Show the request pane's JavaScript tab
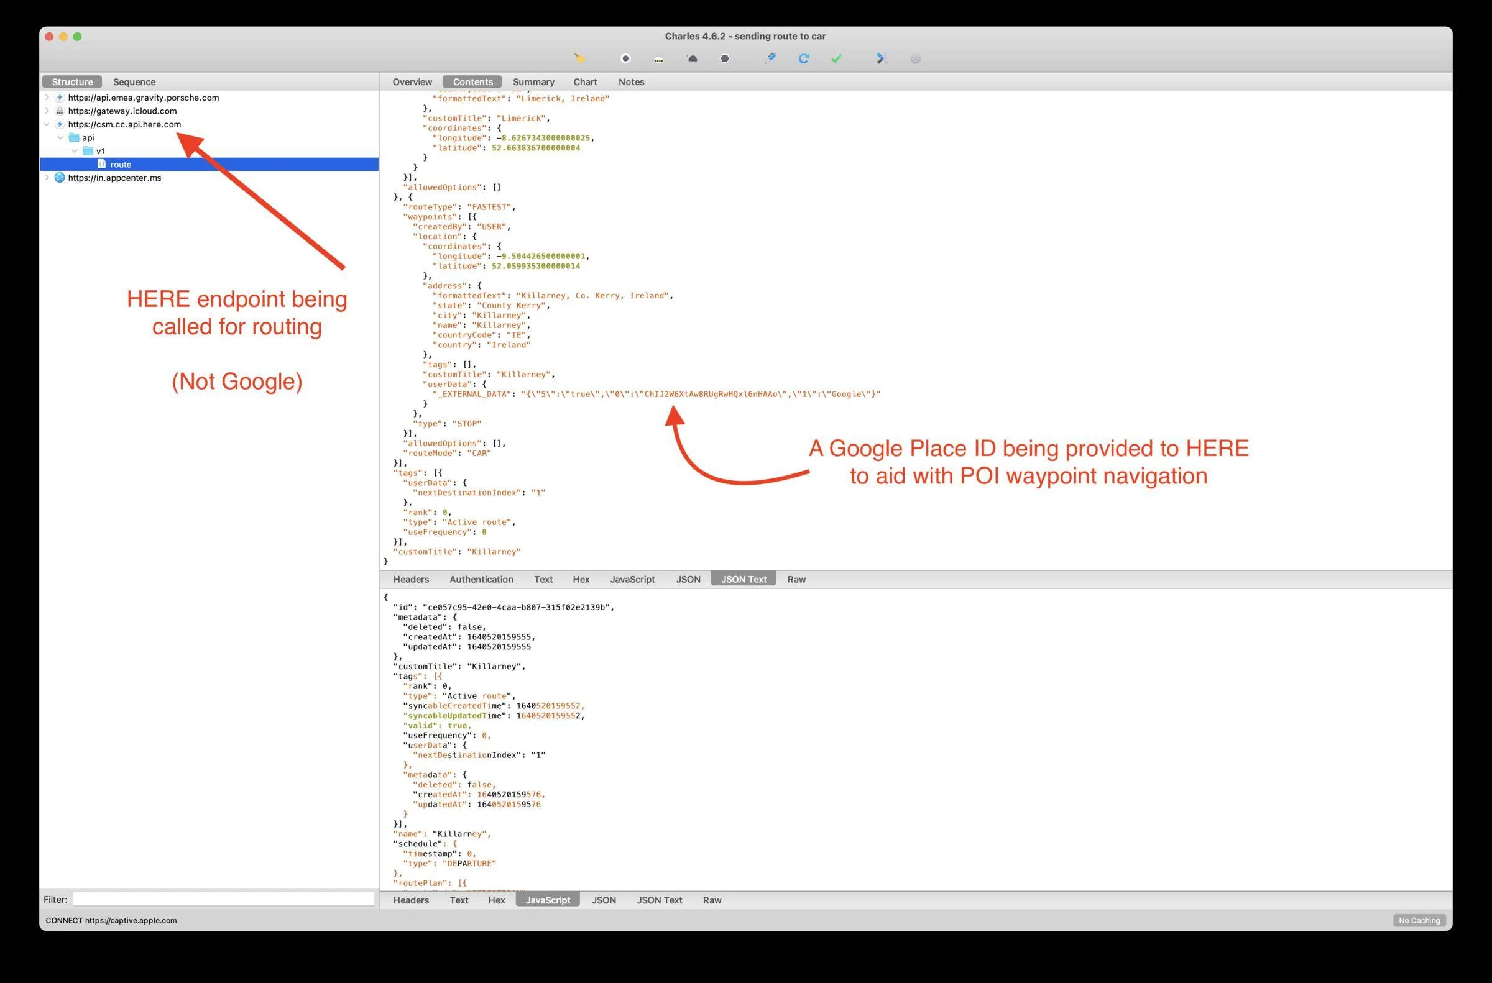This screenshot has height=983, width=1492. [x=632, y=580]
